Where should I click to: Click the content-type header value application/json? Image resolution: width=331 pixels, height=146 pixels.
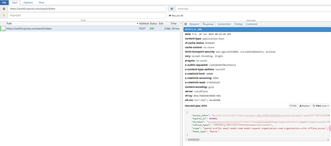click(213, 39)
